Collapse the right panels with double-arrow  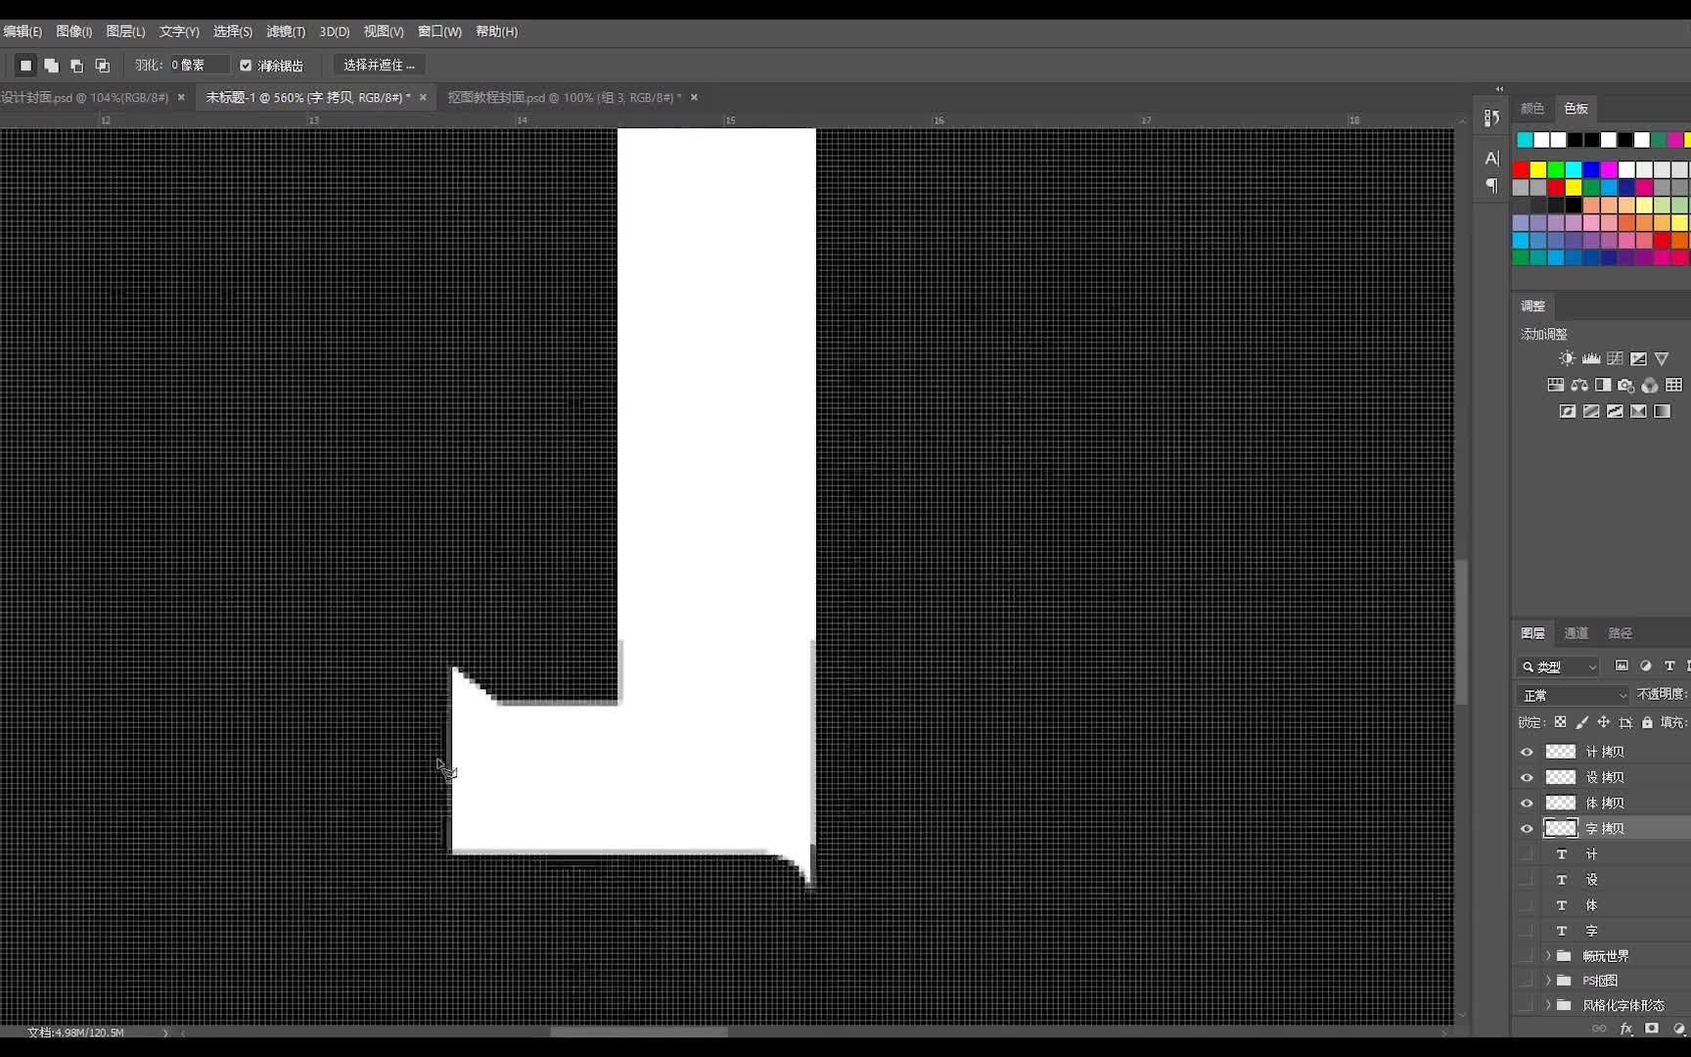click(1499, 89)
